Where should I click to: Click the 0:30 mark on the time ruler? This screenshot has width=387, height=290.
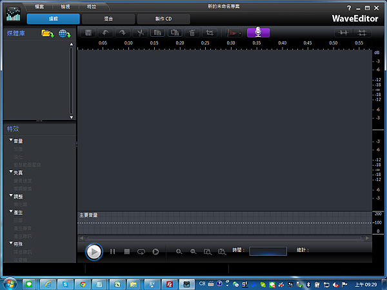pos(231,43)
